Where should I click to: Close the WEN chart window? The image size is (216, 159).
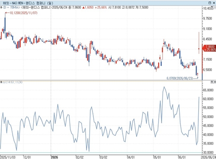tap(214, 3)
